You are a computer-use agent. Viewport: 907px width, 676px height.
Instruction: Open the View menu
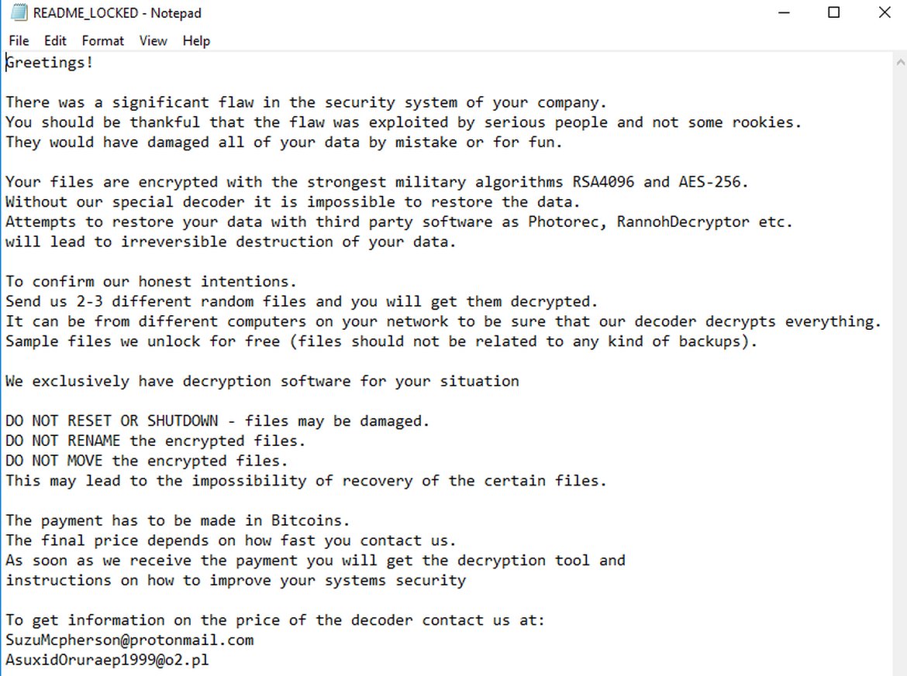point(153,41)
